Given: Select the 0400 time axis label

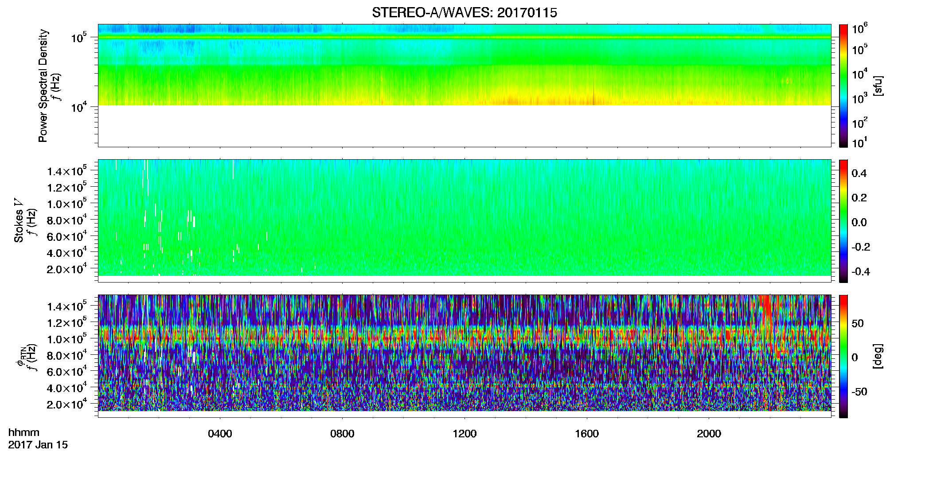Looking at the screenshot, I should 220,434.
